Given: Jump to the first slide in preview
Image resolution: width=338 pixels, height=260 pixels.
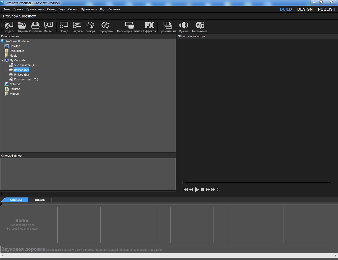Looking at the screenshot, I should click(186, 189).
